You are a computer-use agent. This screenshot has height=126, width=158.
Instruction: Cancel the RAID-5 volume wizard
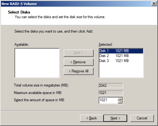(x=142, y=118)
